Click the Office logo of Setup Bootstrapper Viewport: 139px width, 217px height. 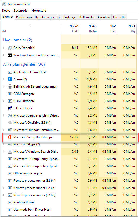pyautogui.click(x=10, y=137)
